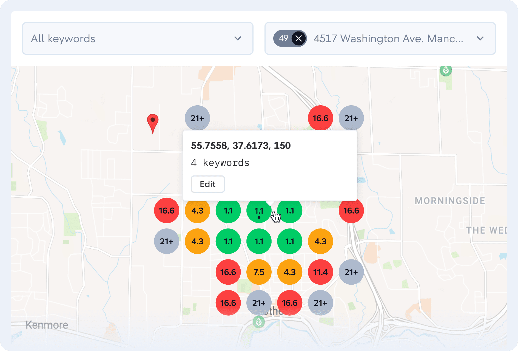Click the '4 keywords' text in popup

220,163
